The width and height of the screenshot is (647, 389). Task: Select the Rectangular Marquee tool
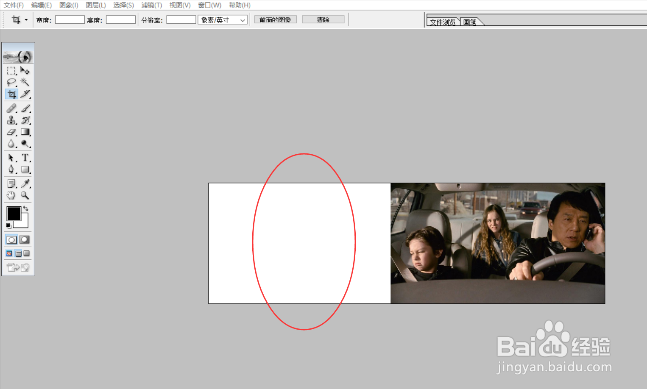point(11,71)
